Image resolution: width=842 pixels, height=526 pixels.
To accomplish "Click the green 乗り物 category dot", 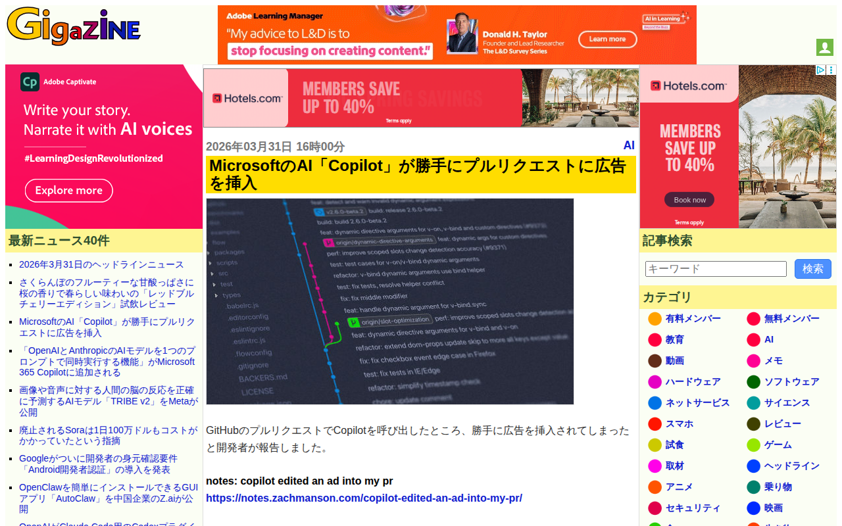I will 753,487.
